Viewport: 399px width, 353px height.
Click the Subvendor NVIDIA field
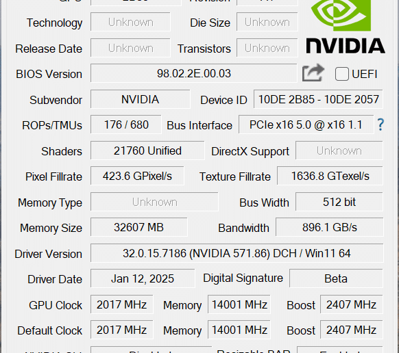coord(141,99)
